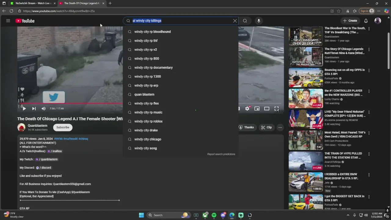Select suggestion 'windy city rp music'
The image size is (391, 220).
point(181,112)
